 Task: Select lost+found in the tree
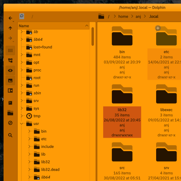tap(43, 47)
